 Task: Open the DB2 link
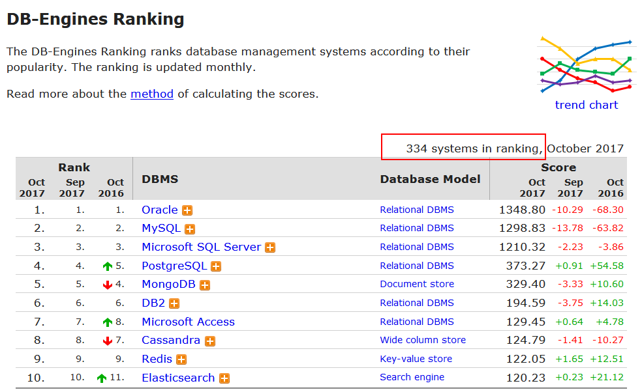(x=153, y=303)
